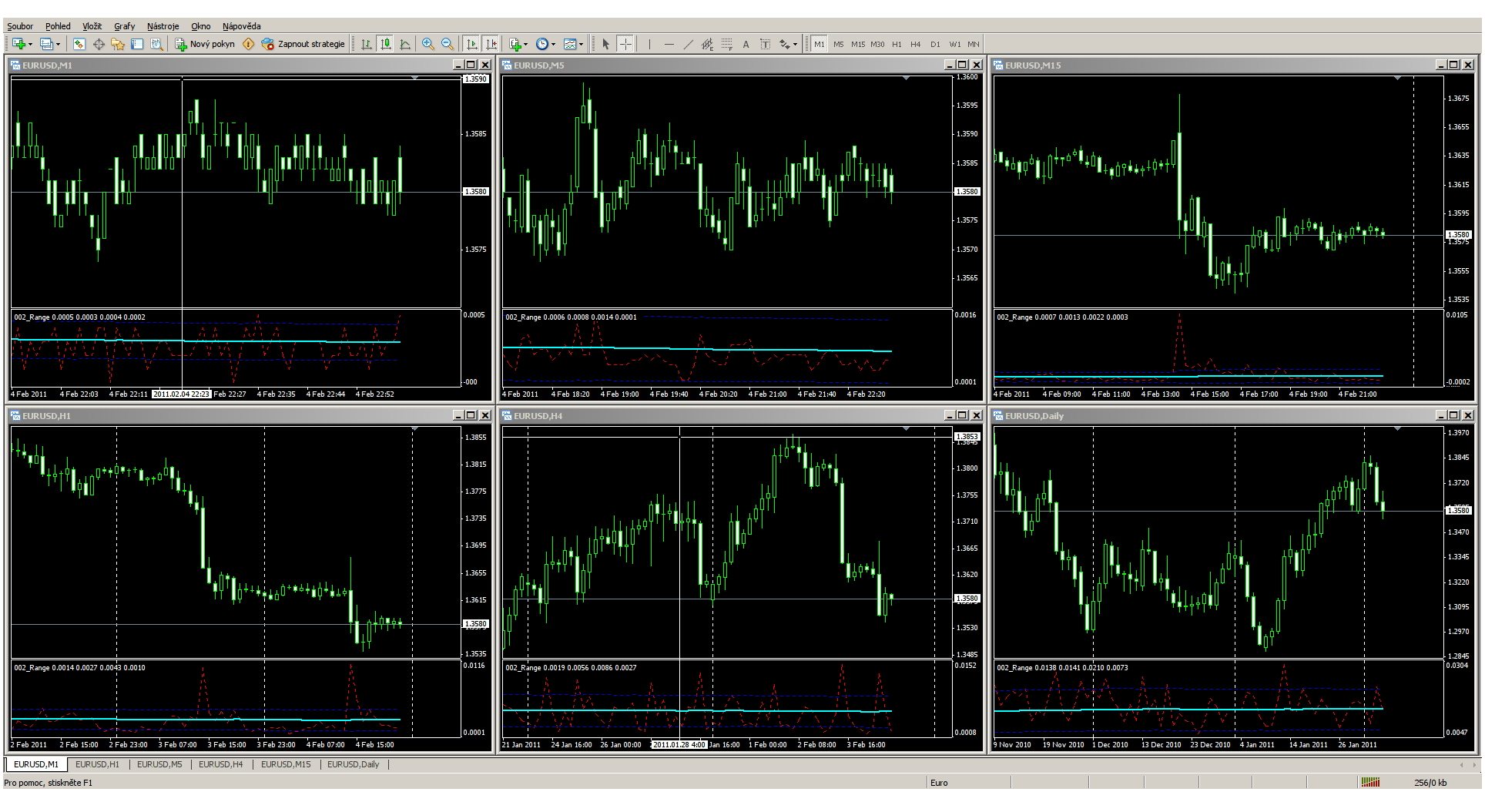Open the Vložit menu
The image size is (1485, 792).
92,26
